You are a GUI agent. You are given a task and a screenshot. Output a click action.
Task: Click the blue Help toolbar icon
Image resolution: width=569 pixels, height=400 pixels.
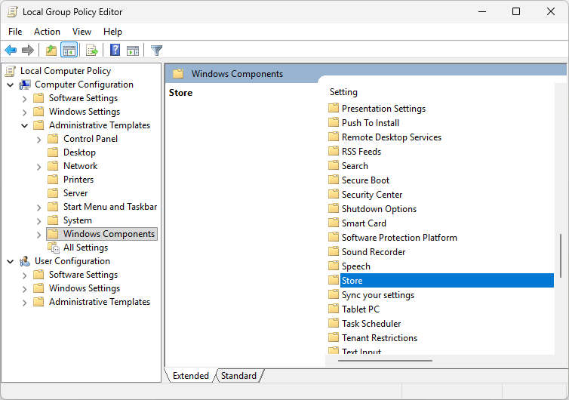115,50
